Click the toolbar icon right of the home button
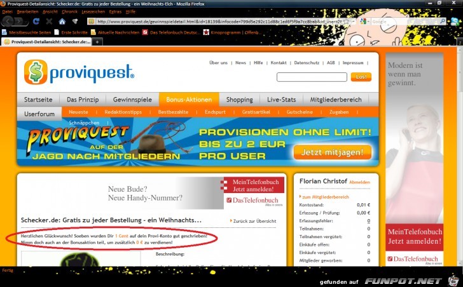 [x=75, y=21]
